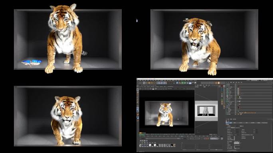Toggle the visibility dots of the top object manager row
This screenshot has height=153, width=273.
(x=236, y=84)
